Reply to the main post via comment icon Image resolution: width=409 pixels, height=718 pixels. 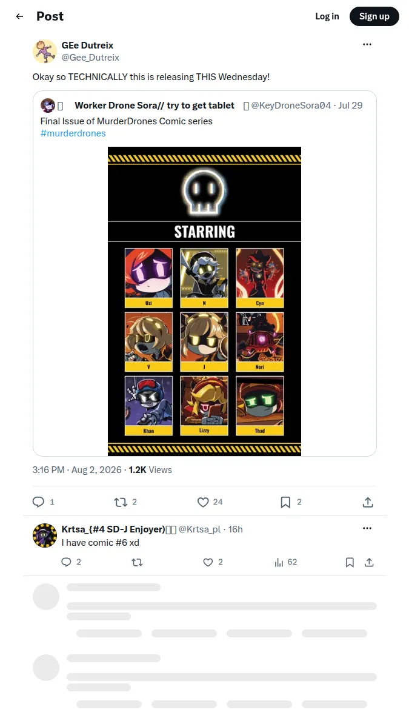click(x=38, y=502)
